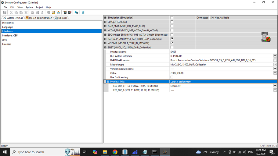The height and width of the screenshot is (156, 278).
Task: Open the Bus system interface dropdown
Action: click(x=275, y=56)
